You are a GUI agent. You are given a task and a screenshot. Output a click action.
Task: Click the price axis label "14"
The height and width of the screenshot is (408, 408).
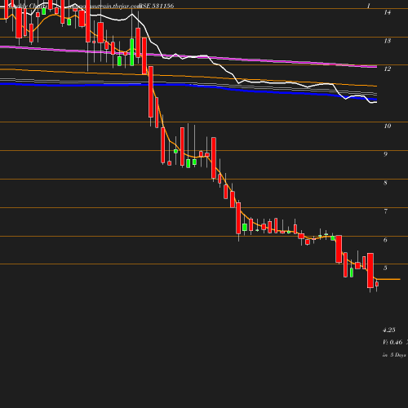[388, 12]
